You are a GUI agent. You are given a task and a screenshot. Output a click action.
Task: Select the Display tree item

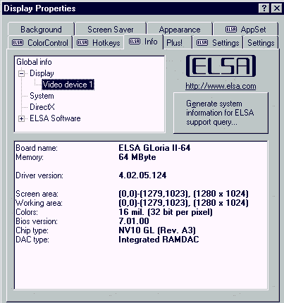(42, 73)
